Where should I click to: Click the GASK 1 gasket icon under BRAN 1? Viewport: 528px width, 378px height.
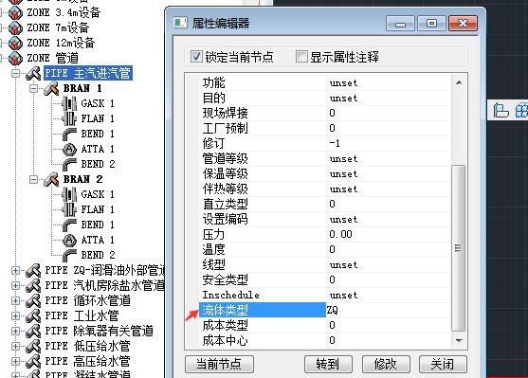[69, 103]
